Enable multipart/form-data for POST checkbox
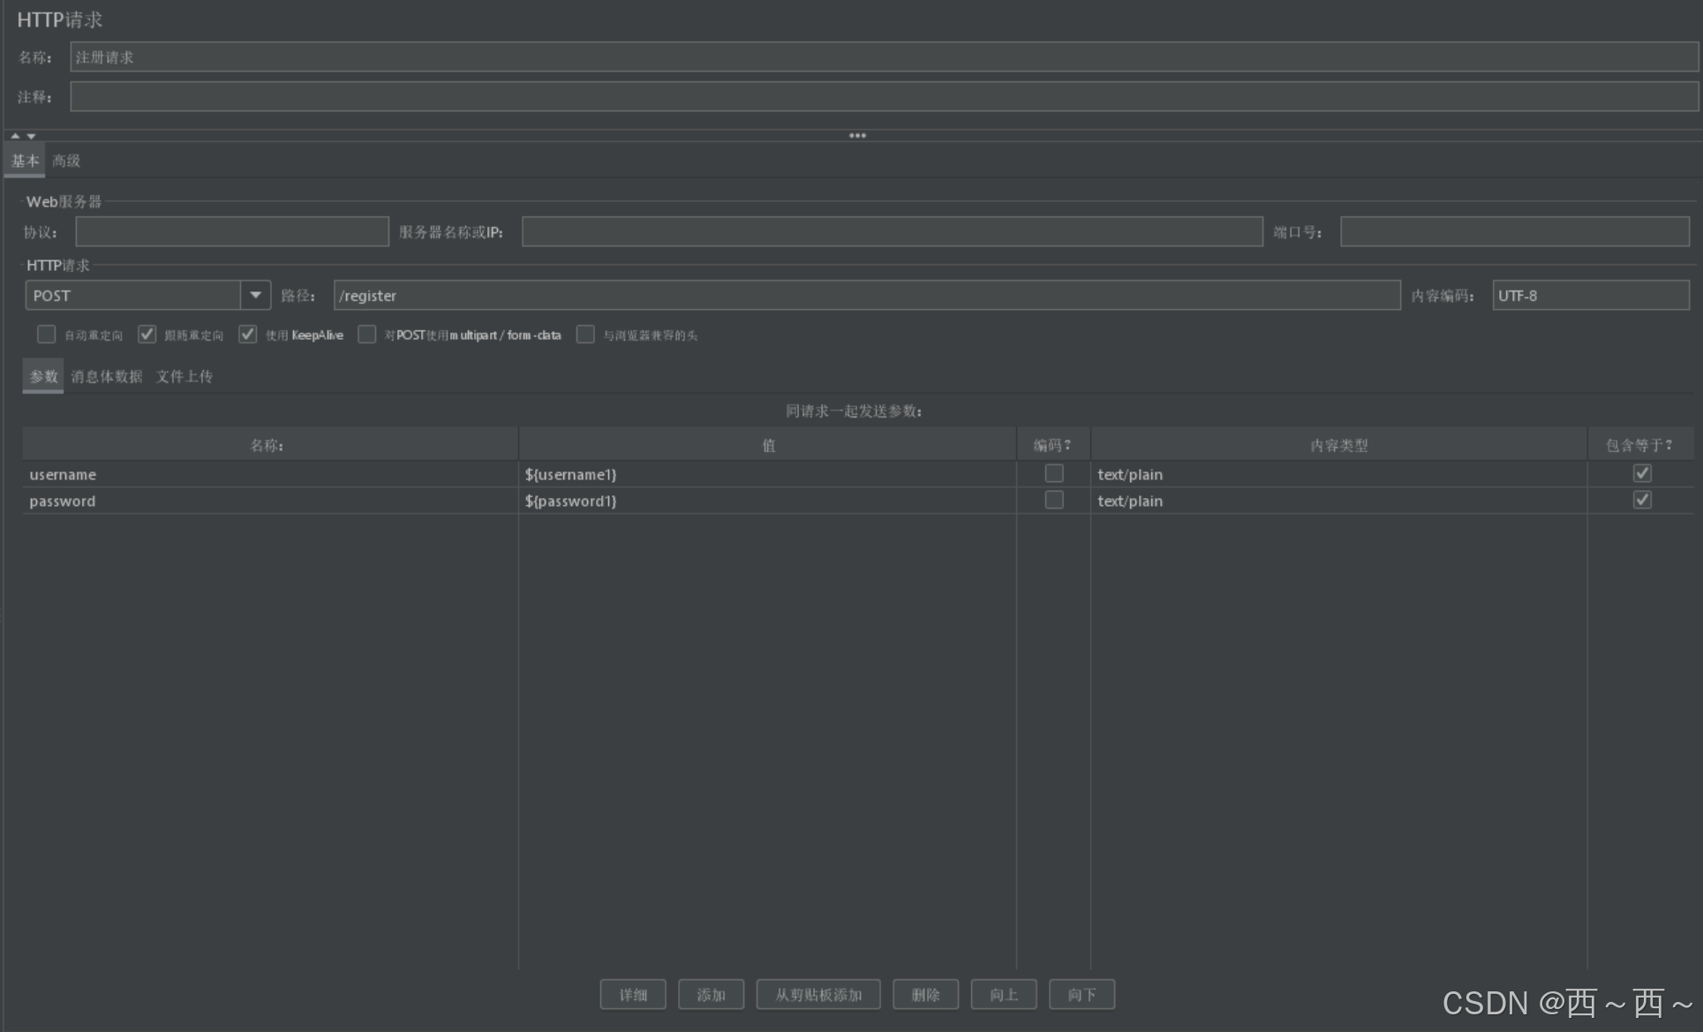1703x1032 pixels. click(367, 335)
